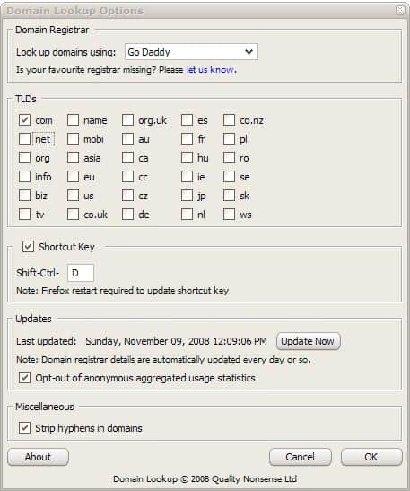Click the Firefox restart required note
Screen dimensions: 410x491
tap(122, 291)
